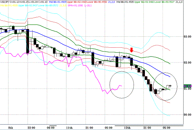The width and height of the screenshot is (194, 130).
Task: Click the blue Mid BB=91.4505 legend entry
Action: point(58,2)
